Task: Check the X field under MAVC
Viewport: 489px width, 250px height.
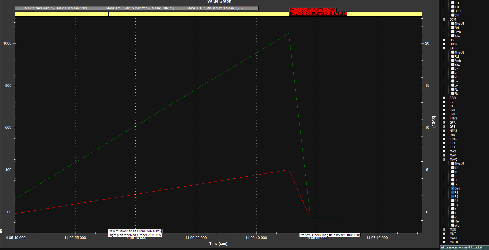Action: (x=453, y=209)
